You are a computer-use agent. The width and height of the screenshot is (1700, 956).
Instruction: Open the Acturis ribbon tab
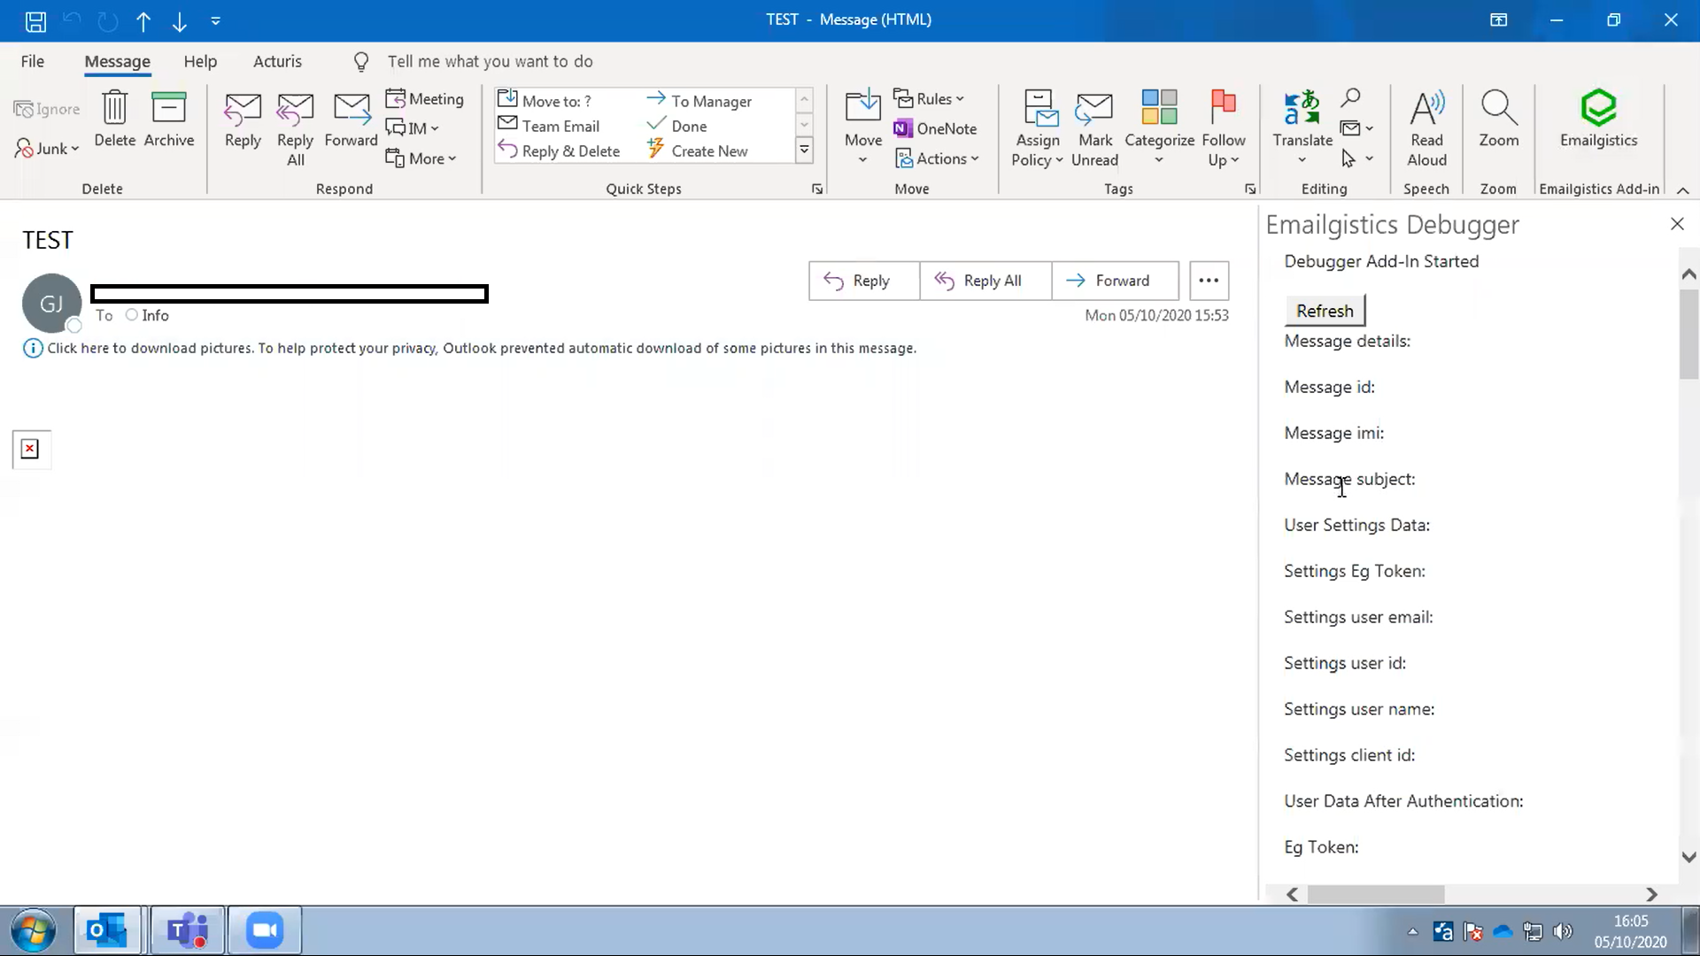277,61
